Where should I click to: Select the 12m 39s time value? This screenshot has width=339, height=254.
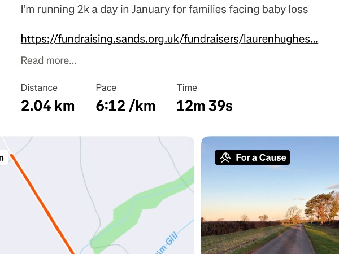point(205,106)
